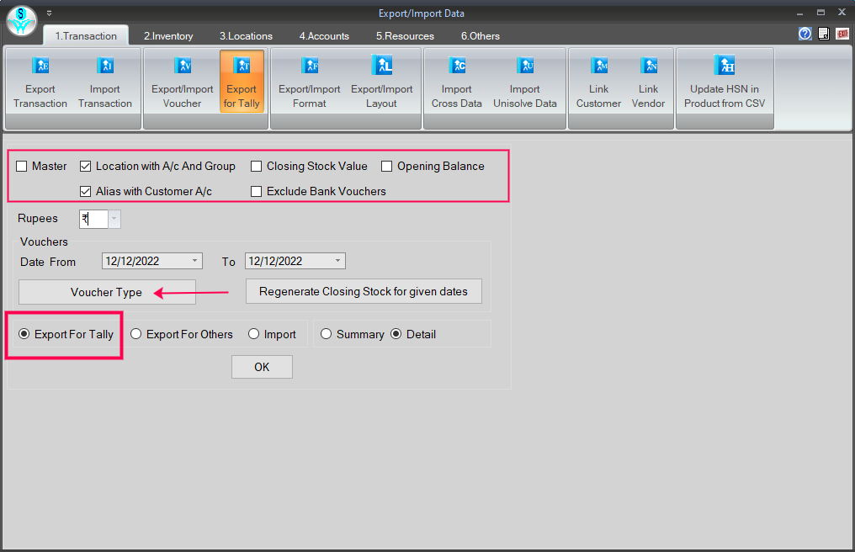Enable Opening Balance checkbox
Image resolution: width=855 pixels, height=552 pixels.
pyautogui.click(x=386, y=167)
